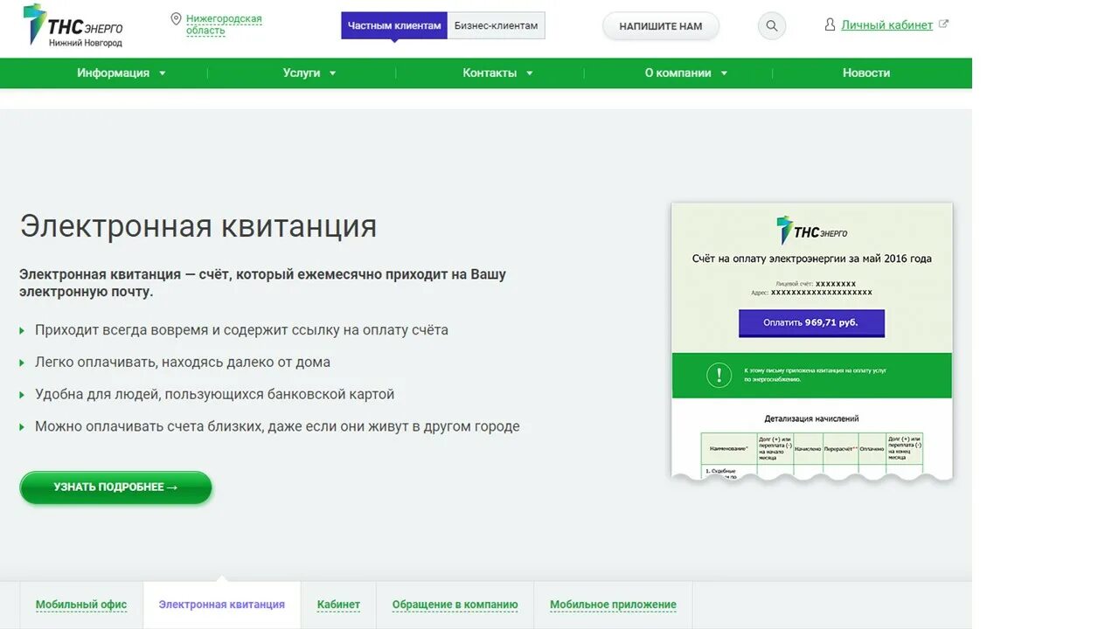The width and height of the screenshot is (1119, 629).
Task: Click the Напишите нам button
Action: pyautogui.click(x=661, y=26)
